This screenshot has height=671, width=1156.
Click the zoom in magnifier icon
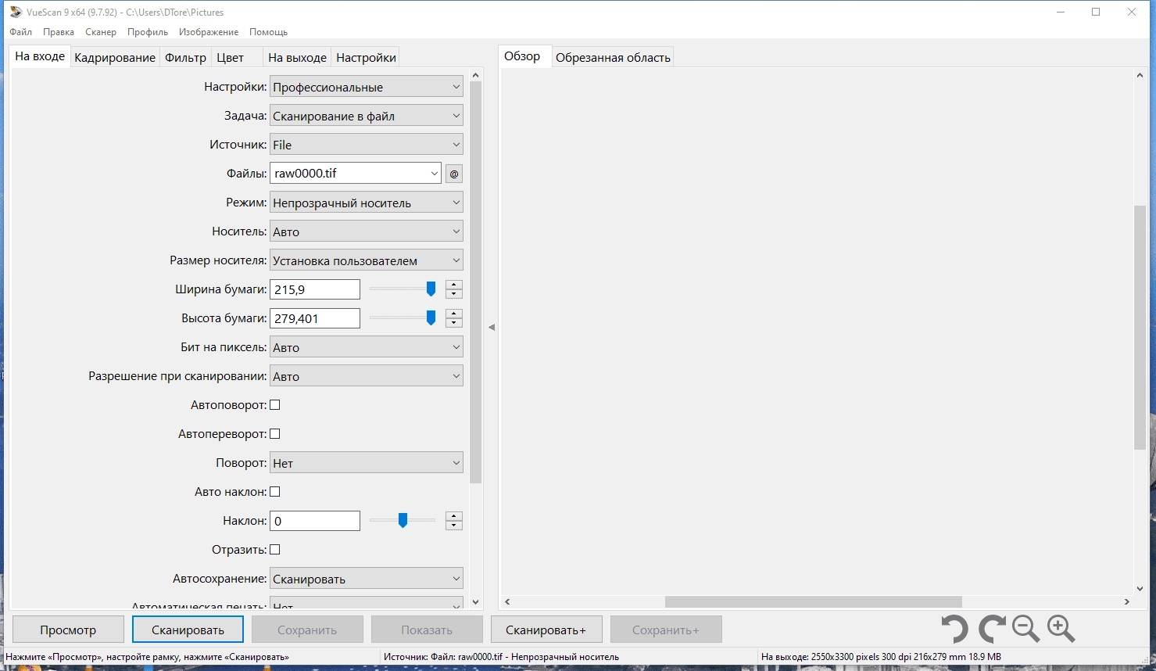tap(1061, 629)
